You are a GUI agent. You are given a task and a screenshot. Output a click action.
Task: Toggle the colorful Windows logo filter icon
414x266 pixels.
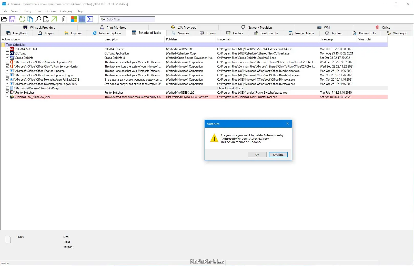click(x=74, y=19)
